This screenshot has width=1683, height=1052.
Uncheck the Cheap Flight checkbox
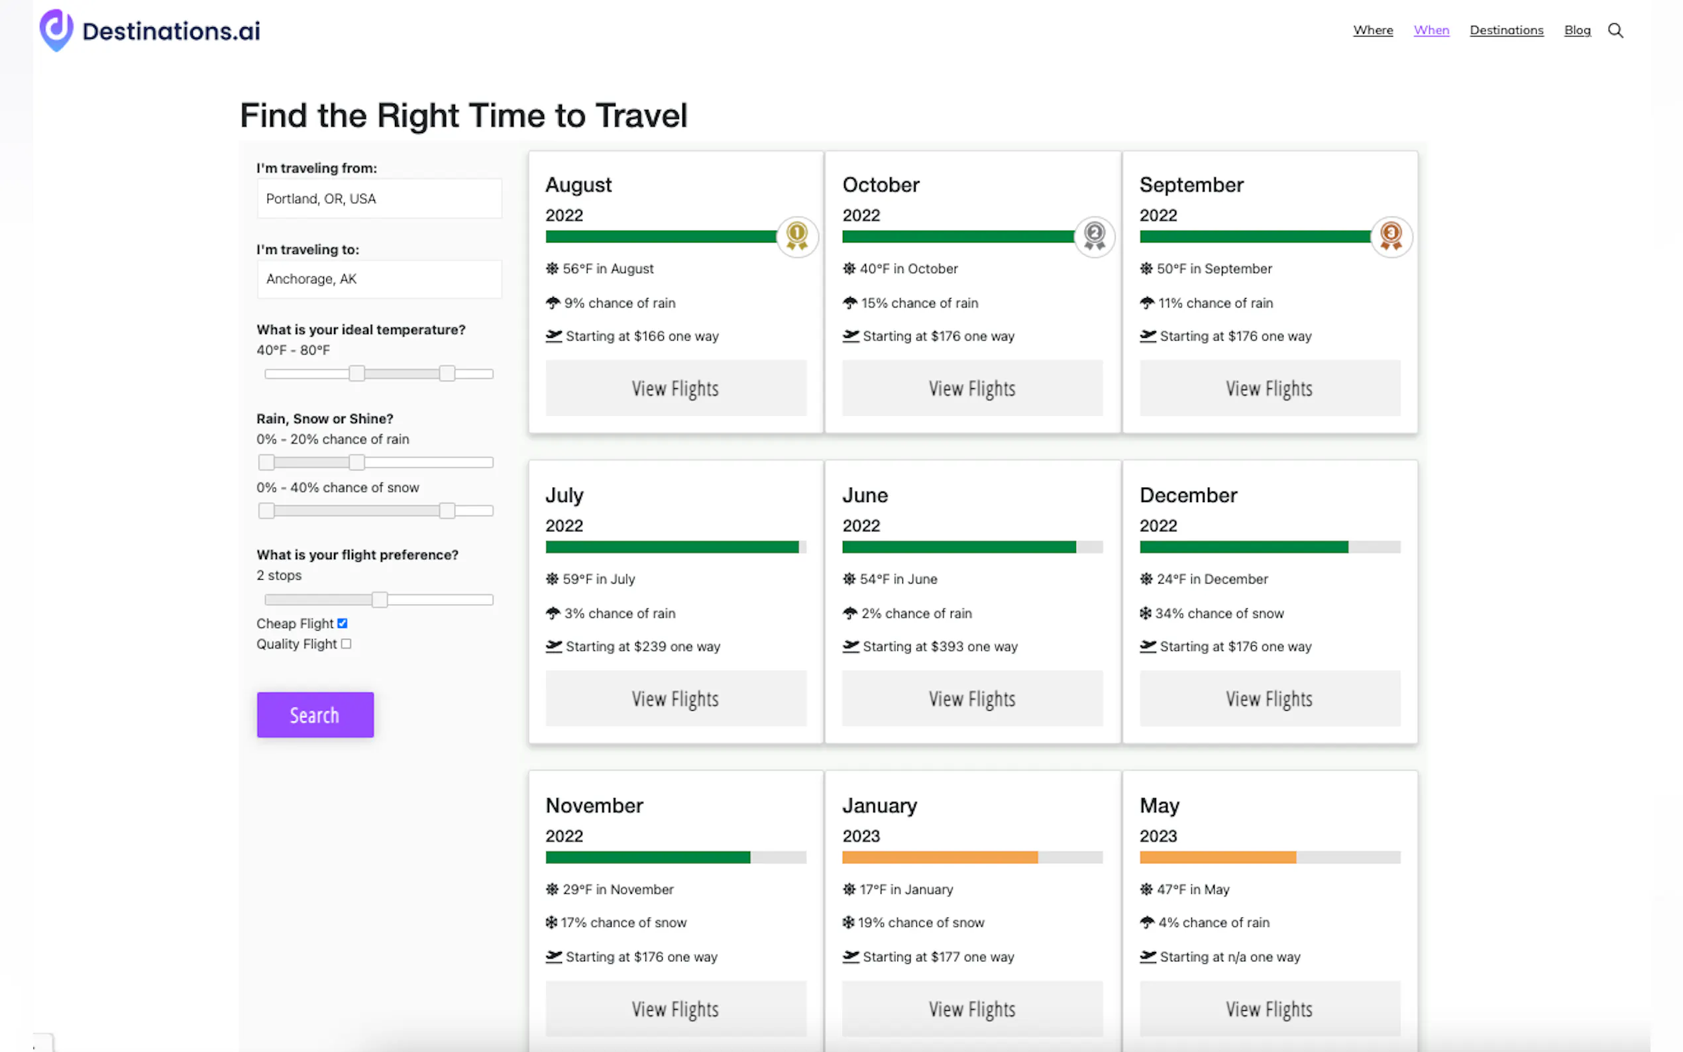(x=343, y=623)
